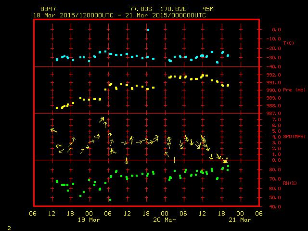Click the -20.0 temperature tick value
308x231 pixels.
pos(274,48)
